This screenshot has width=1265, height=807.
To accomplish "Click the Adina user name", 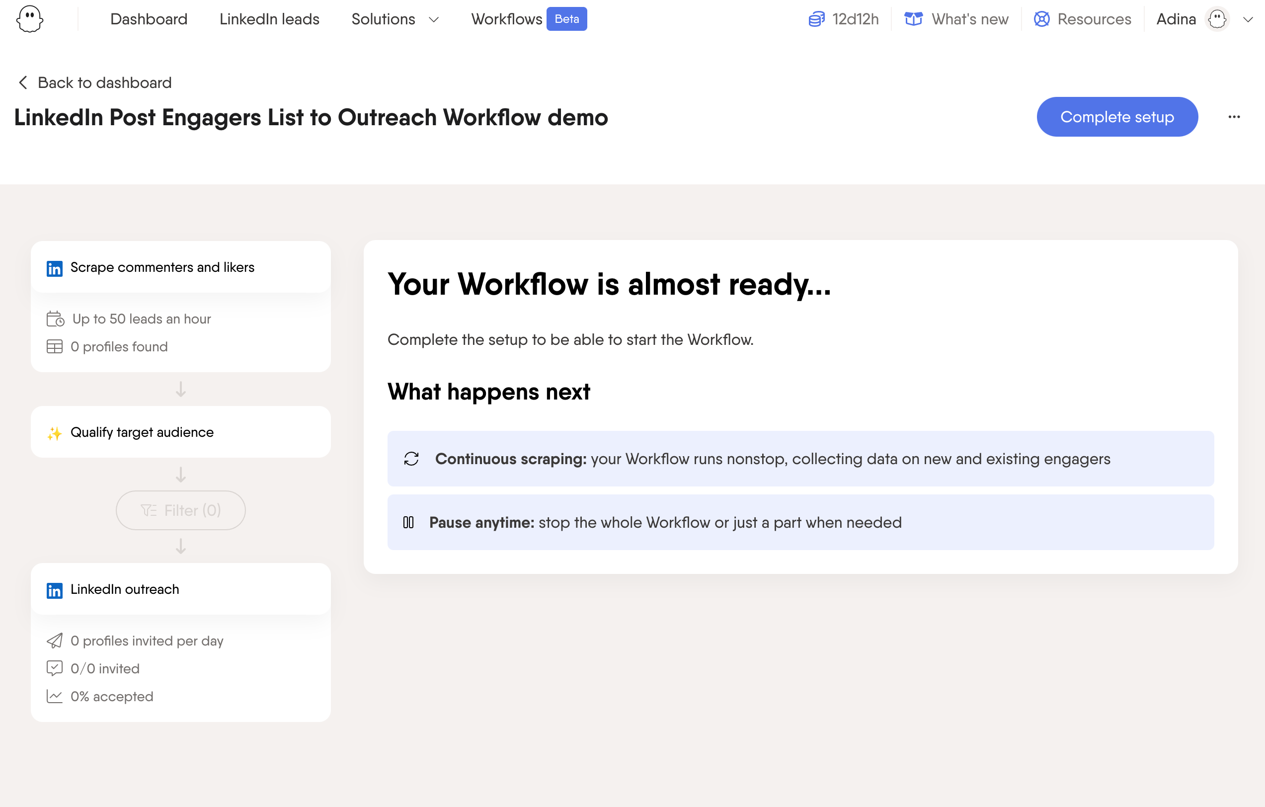I will pos(1176,19).
